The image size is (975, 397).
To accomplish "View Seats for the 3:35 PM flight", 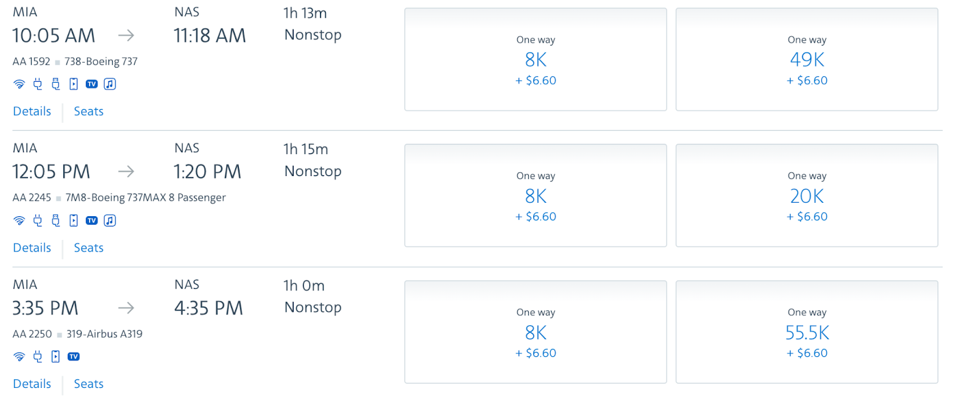I will [x=88, y=384].
